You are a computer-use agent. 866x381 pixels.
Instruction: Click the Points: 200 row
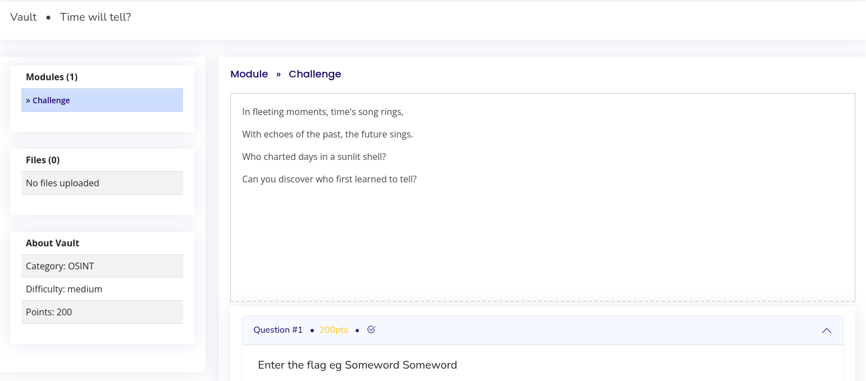point(102,312)
